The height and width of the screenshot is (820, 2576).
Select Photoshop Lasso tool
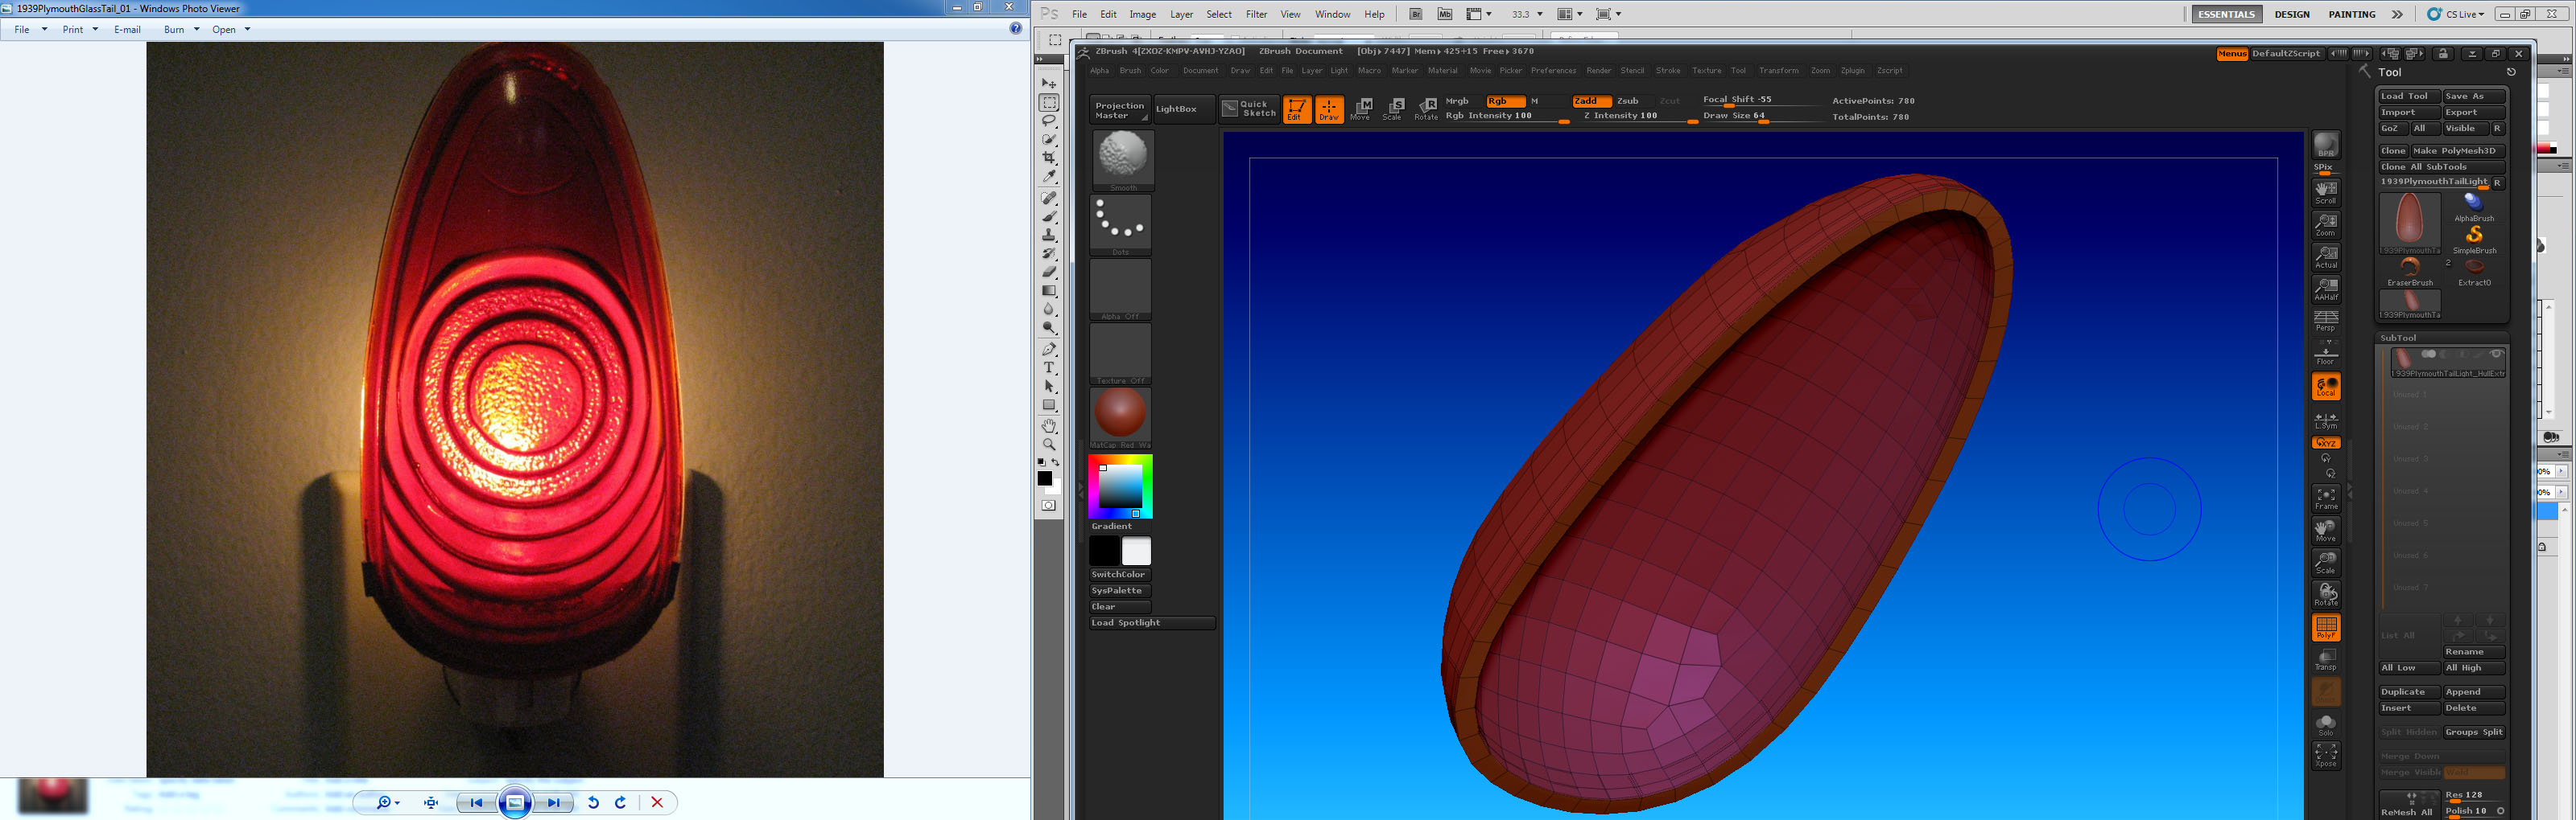coord(1049,121)
